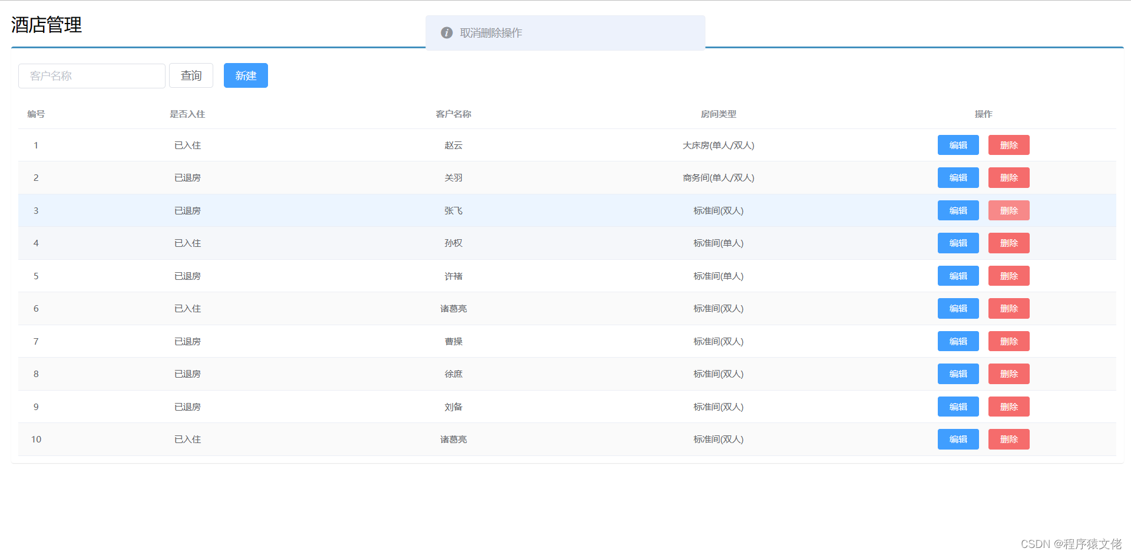1131x555 pixels.
Task: Click room type 大床房(单人/双人)
Action: pyautogui.click(x=718, y=146)
